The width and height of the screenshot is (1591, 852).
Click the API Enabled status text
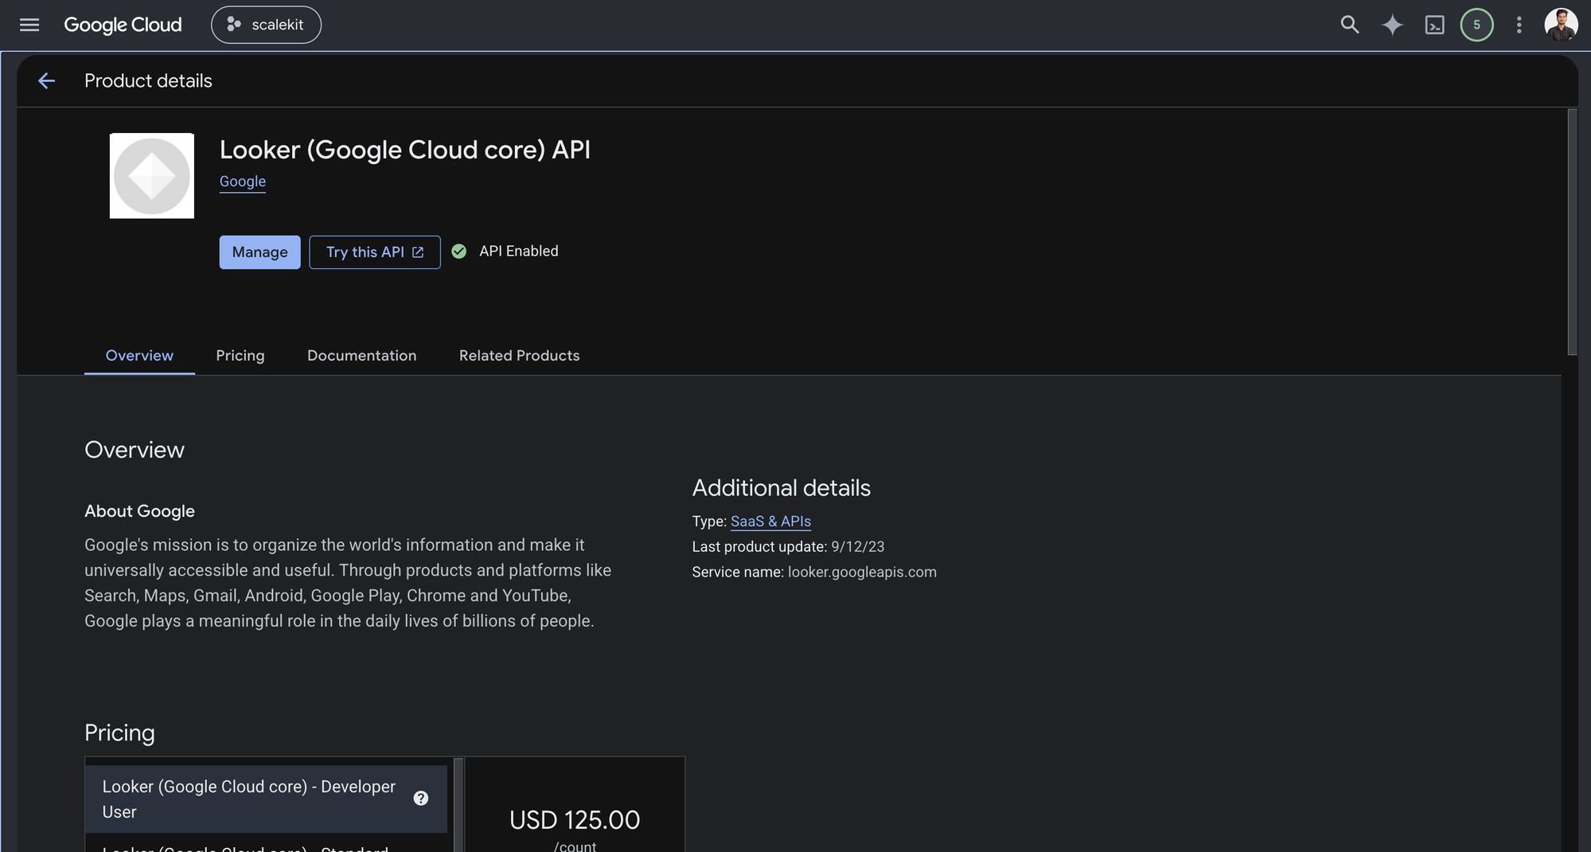point(519,252)
